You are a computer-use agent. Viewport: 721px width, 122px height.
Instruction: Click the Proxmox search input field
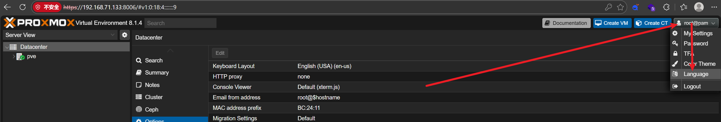coord(180,23)
